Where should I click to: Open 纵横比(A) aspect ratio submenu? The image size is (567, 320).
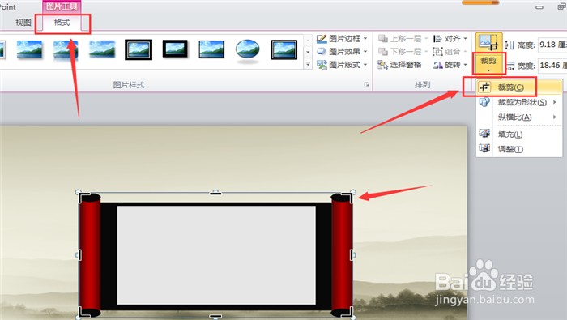[x=519, y=117]
